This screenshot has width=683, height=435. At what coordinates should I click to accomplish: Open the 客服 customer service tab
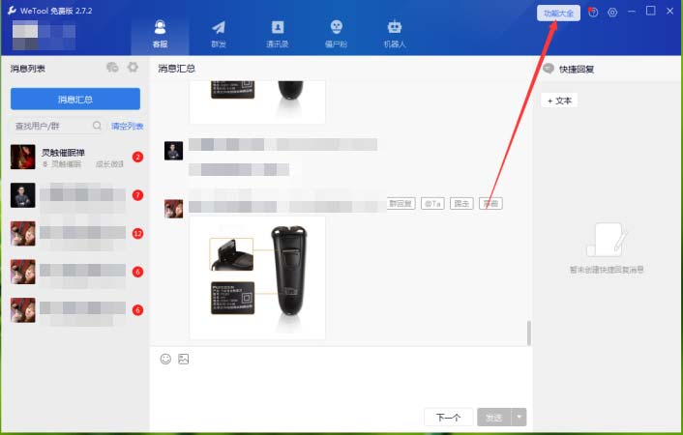[160, 33]
